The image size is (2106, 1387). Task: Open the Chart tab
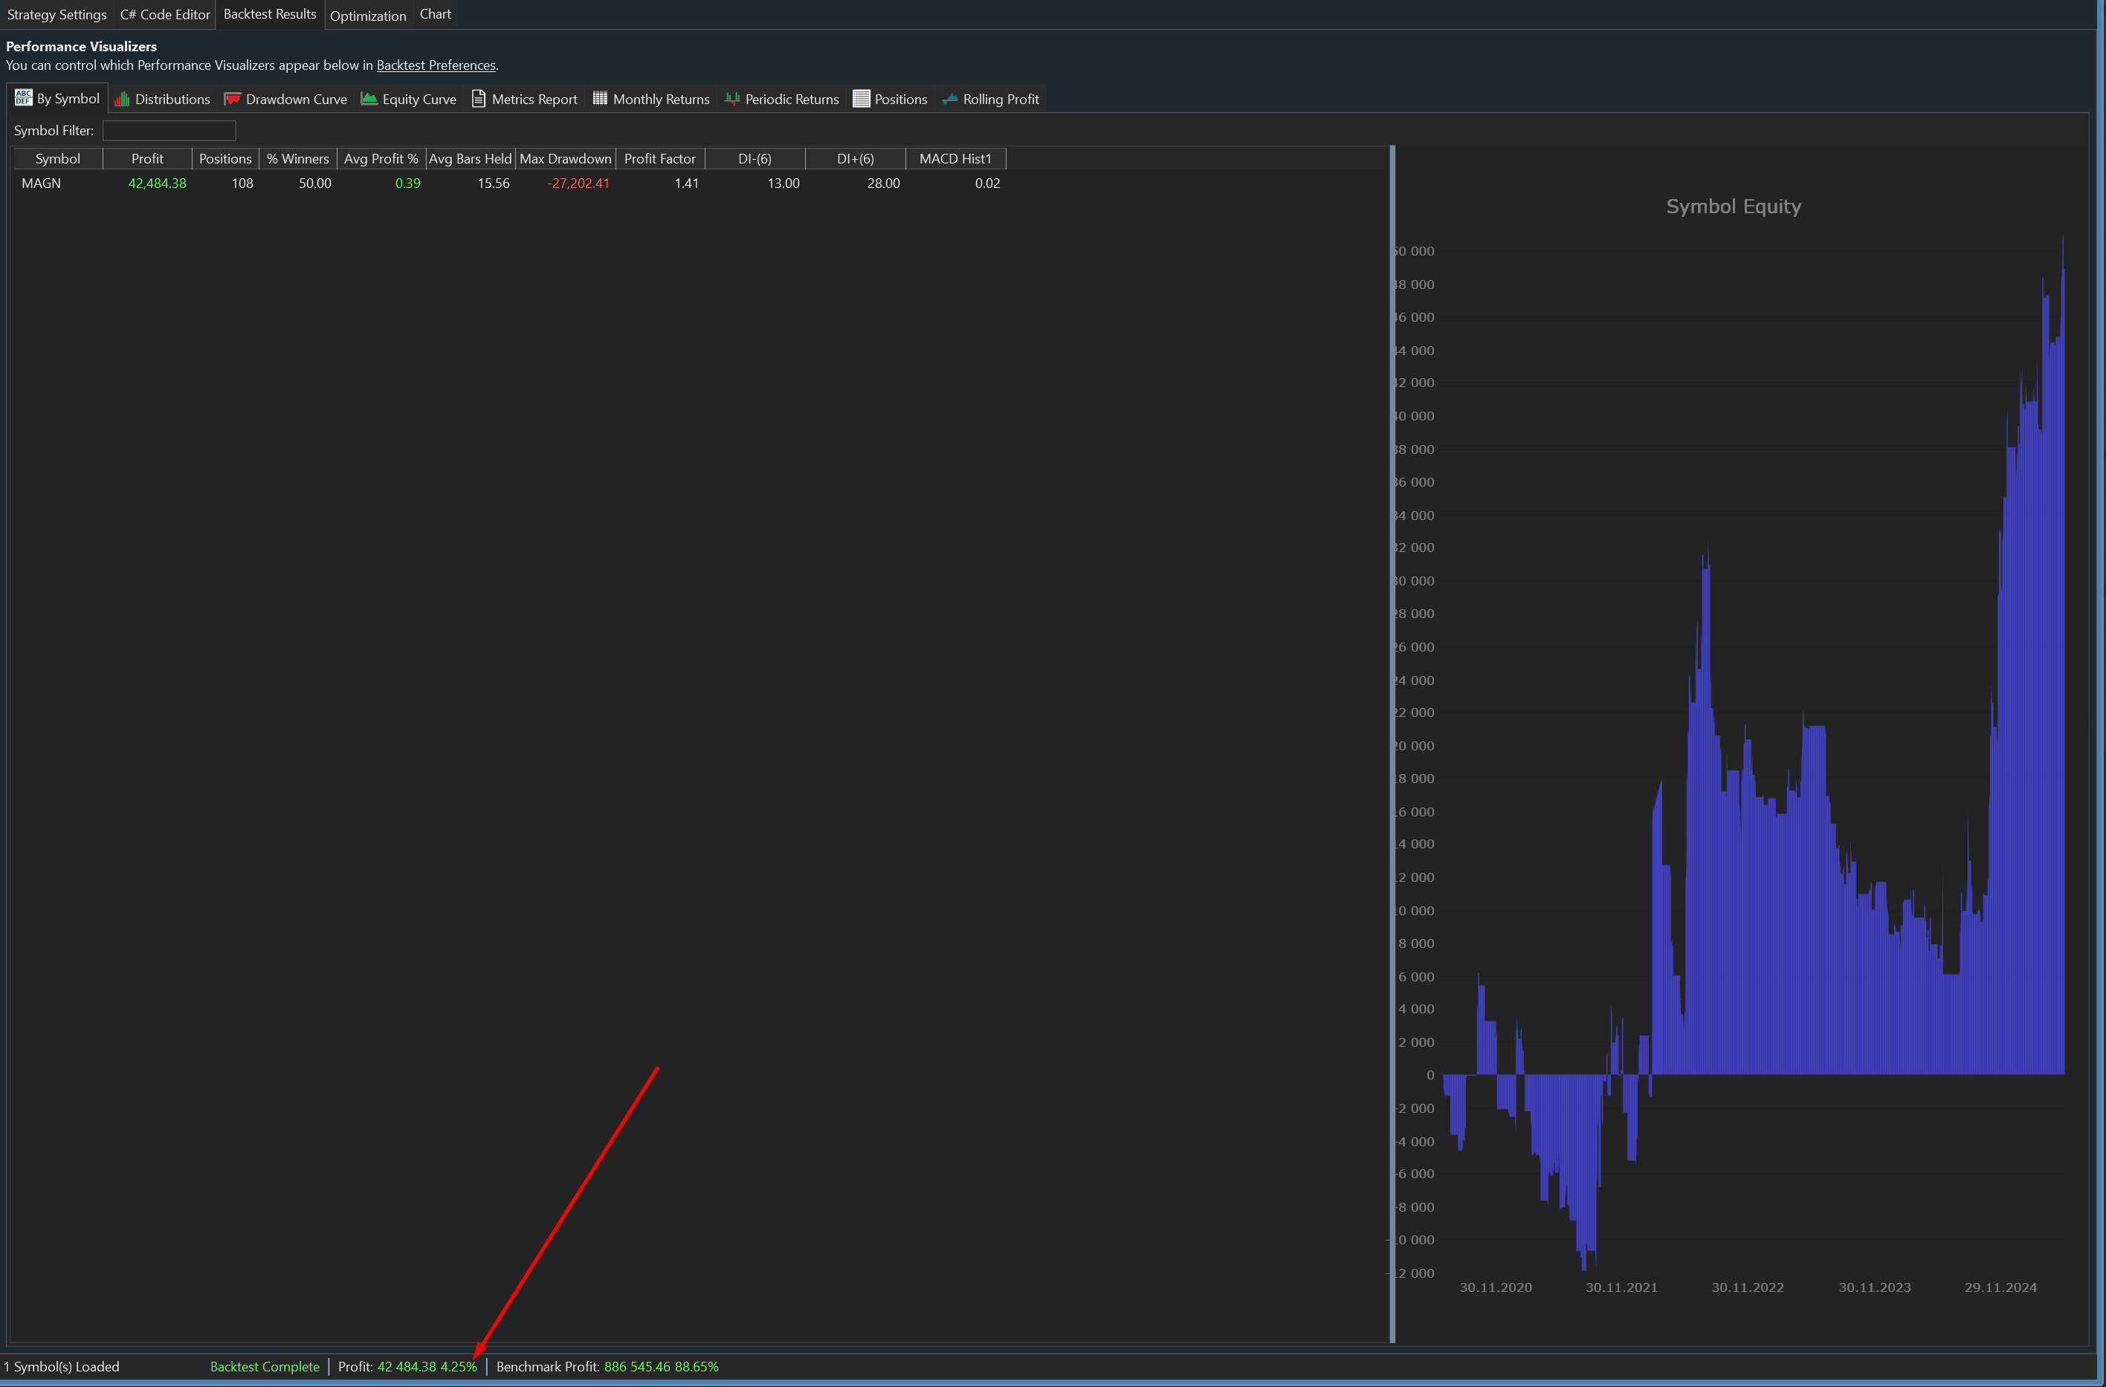click(x=434, y=14)
